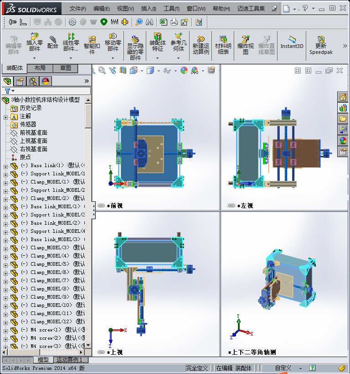Viewport: 350px width, 374px height.
Task: Click the Insert Components (插入零部件) icon
Action: click(35, 42)
